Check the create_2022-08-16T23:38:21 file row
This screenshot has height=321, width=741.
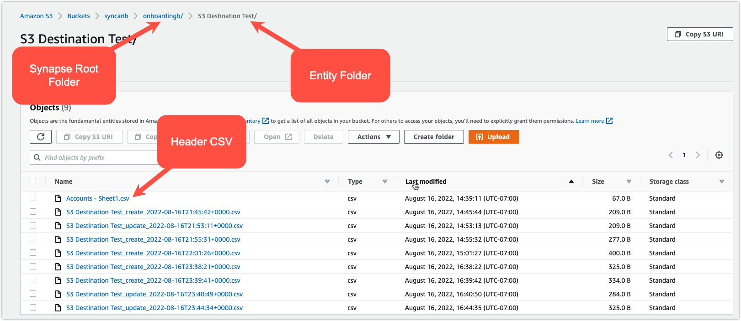pos(33,266)
